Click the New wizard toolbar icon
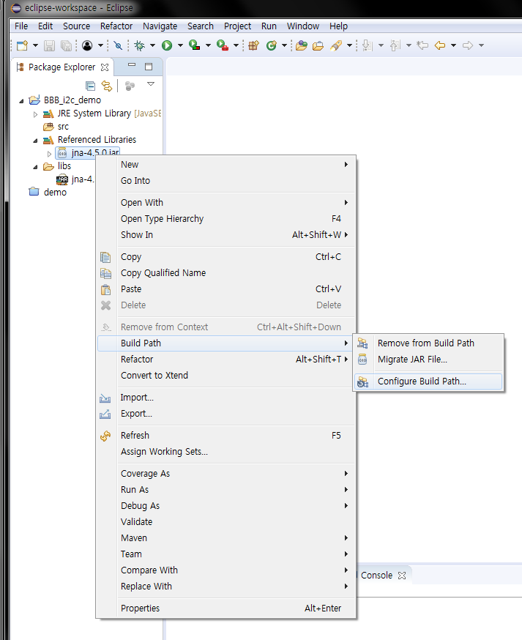522x640 pixels. [22, 45]
